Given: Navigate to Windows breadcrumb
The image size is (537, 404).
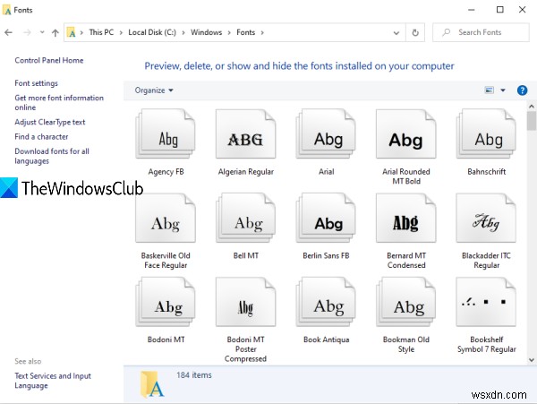Looking at the screenshot, I should coord(206,32).
